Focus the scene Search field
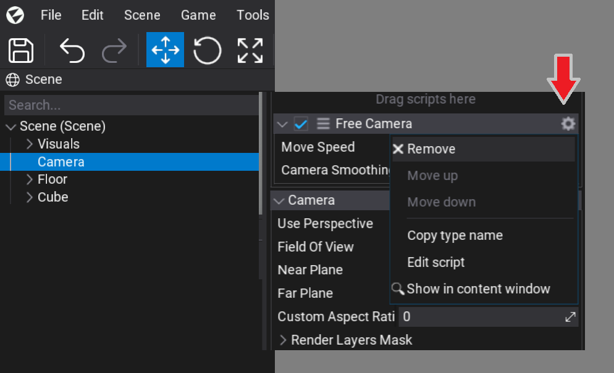614x373 pixels. coord(130,105)
